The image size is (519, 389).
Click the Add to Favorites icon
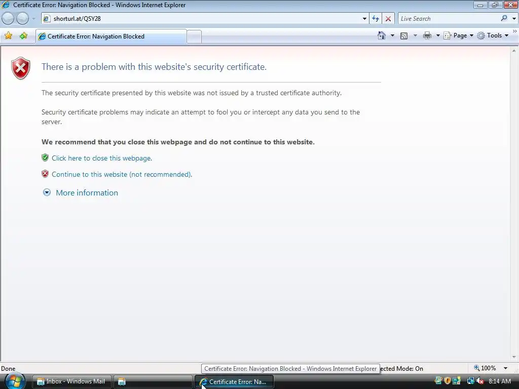click(23, 36)
